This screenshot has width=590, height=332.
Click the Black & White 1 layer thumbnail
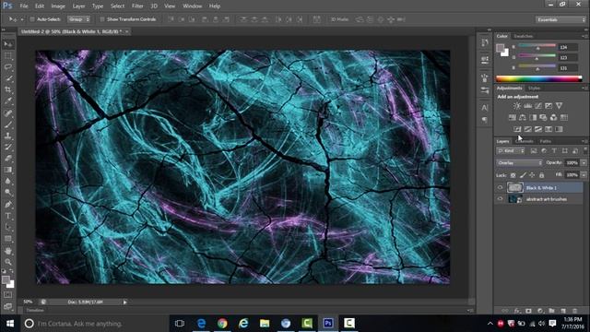[515, 187]
